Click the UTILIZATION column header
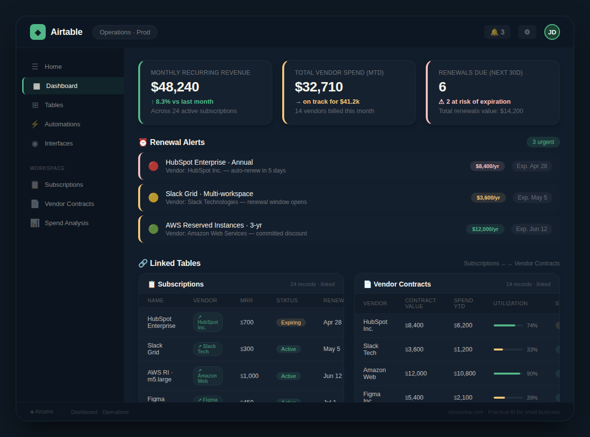590x437 pixels. [x=510, y=303]
